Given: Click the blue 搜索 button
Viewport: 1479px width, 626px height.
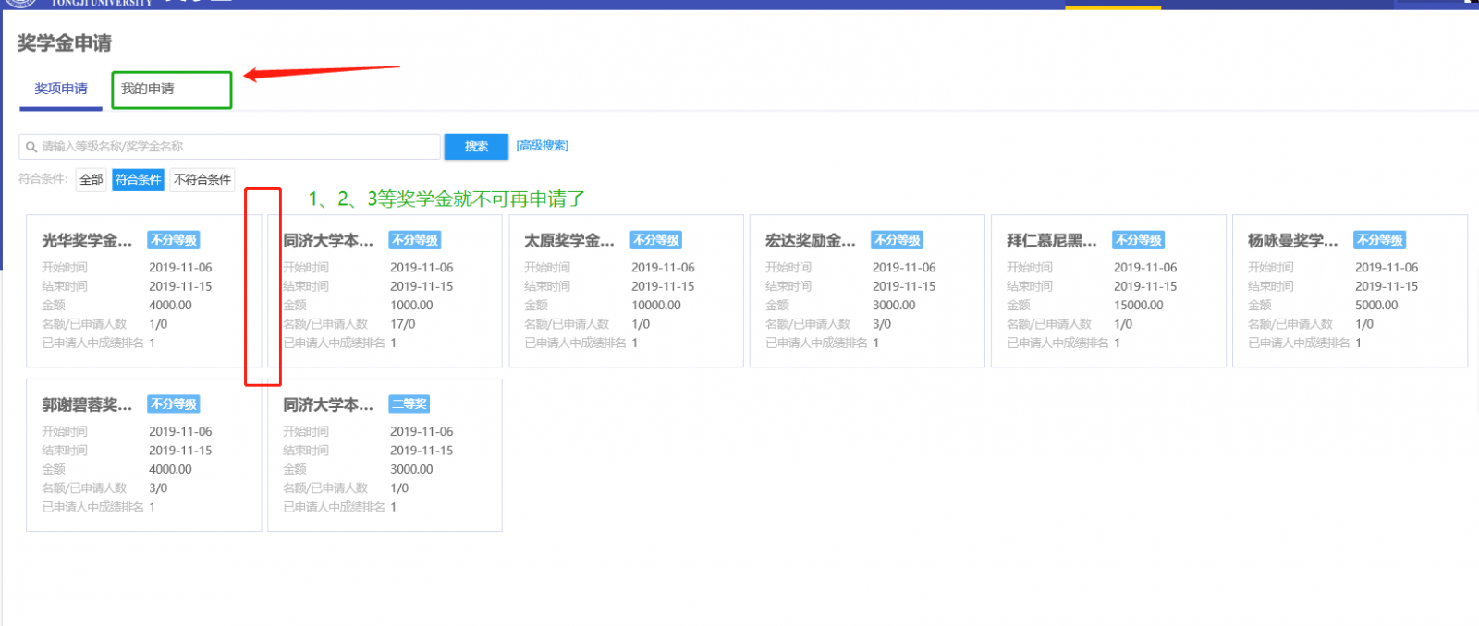Looking at the screenshot, I should 476,147.
